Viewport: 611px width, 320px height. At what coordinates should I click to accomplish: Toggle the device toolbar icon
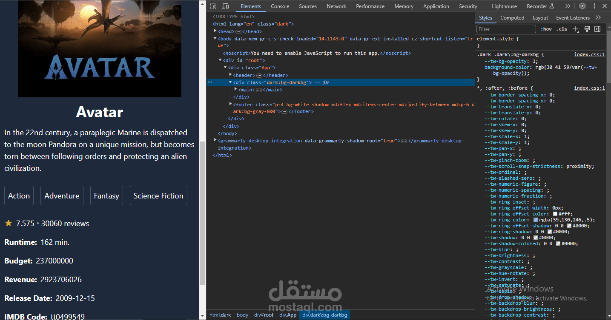pos(225,6)
